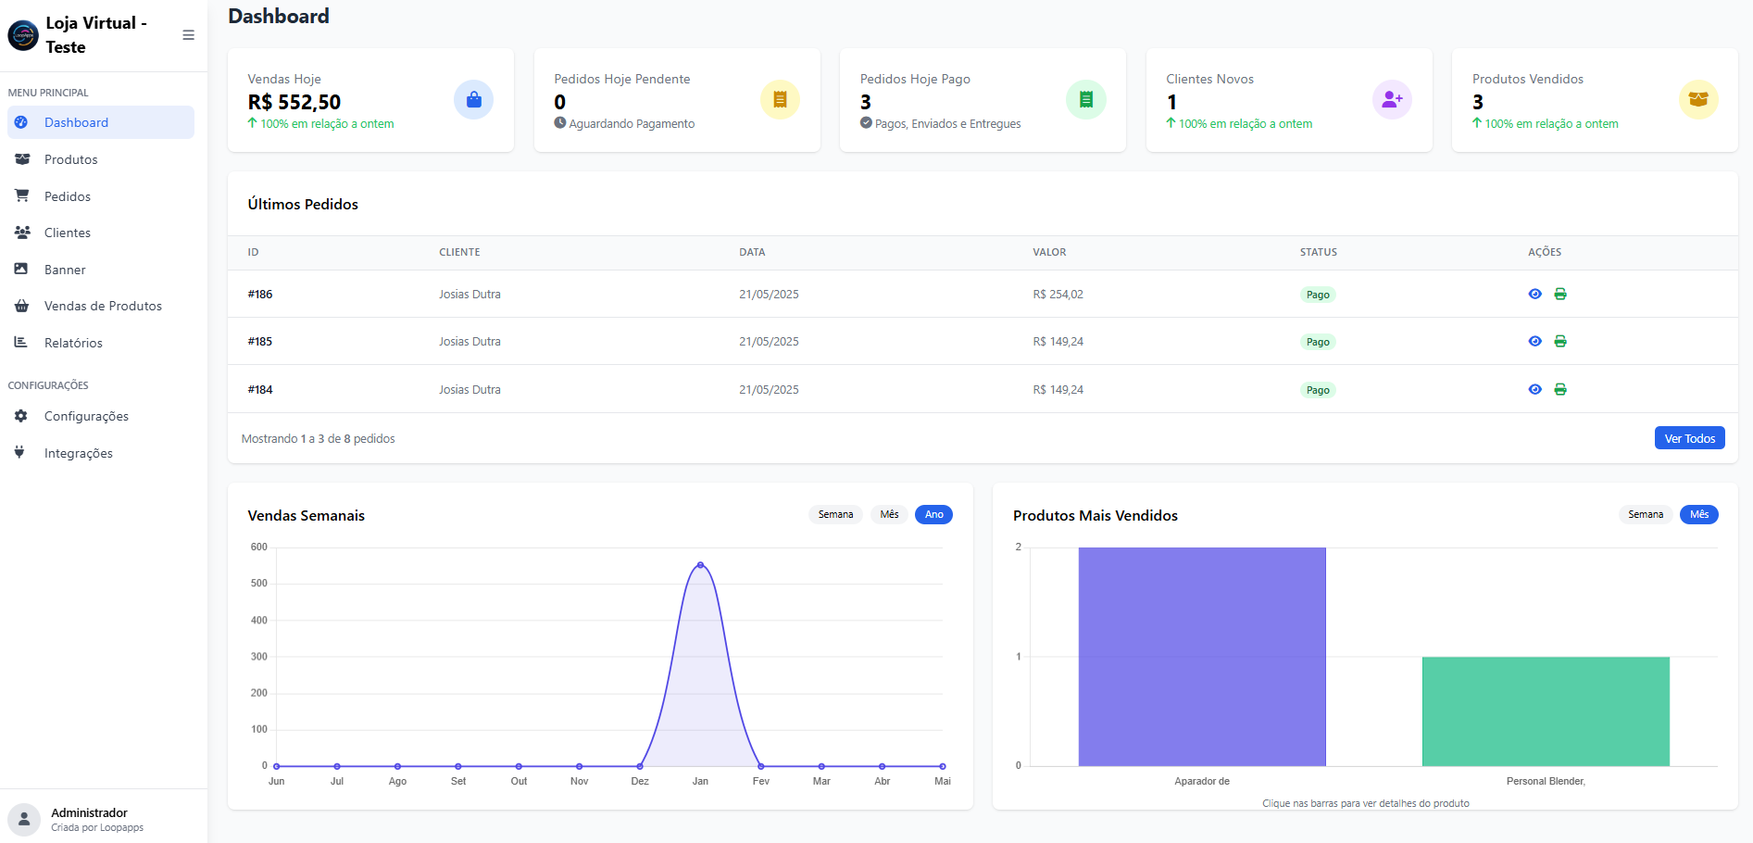
Task: Go to Relatórios in the sidebar
Action: point(73,343)
